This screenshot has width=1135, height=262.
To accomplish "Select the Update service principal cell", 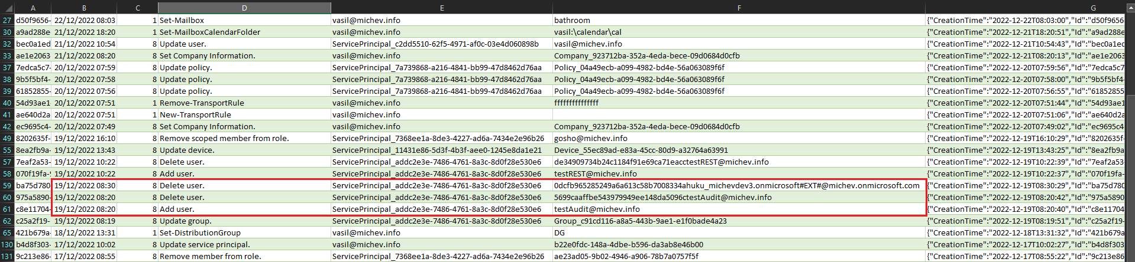I will click(x=205, y=244).
